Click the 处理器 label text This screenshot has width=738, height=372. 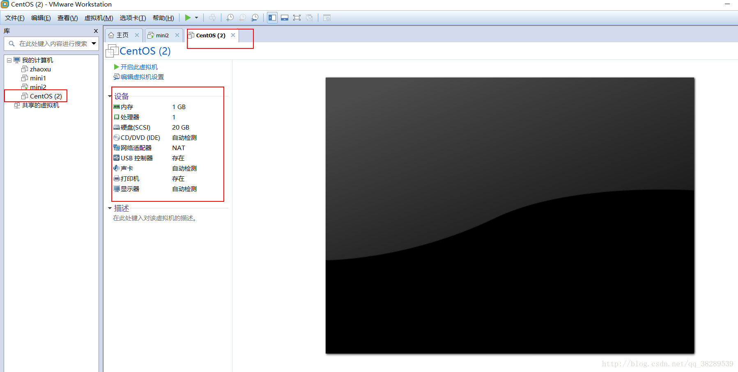click(130, 117)
